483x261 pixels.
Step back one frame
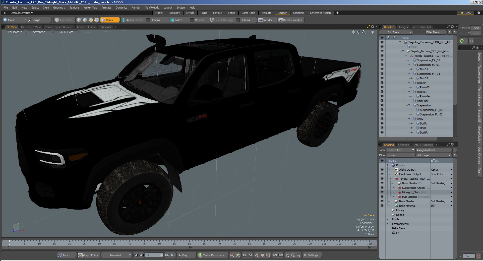[141, 255]
